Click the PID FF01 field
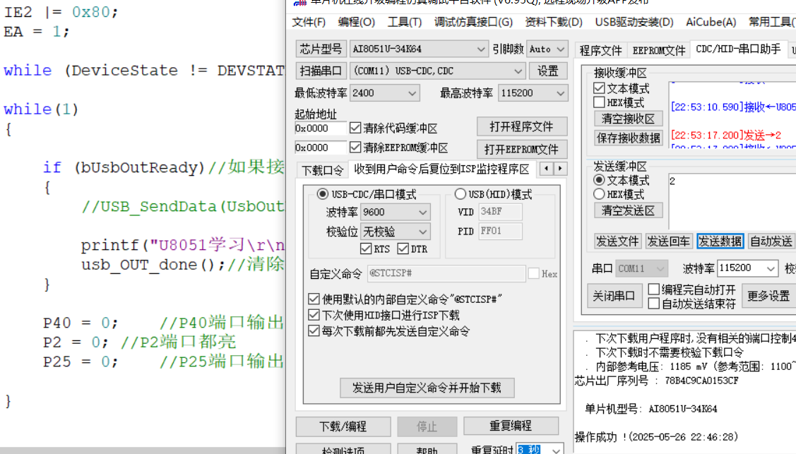This screenshot has height=454, width=796. 500,232
